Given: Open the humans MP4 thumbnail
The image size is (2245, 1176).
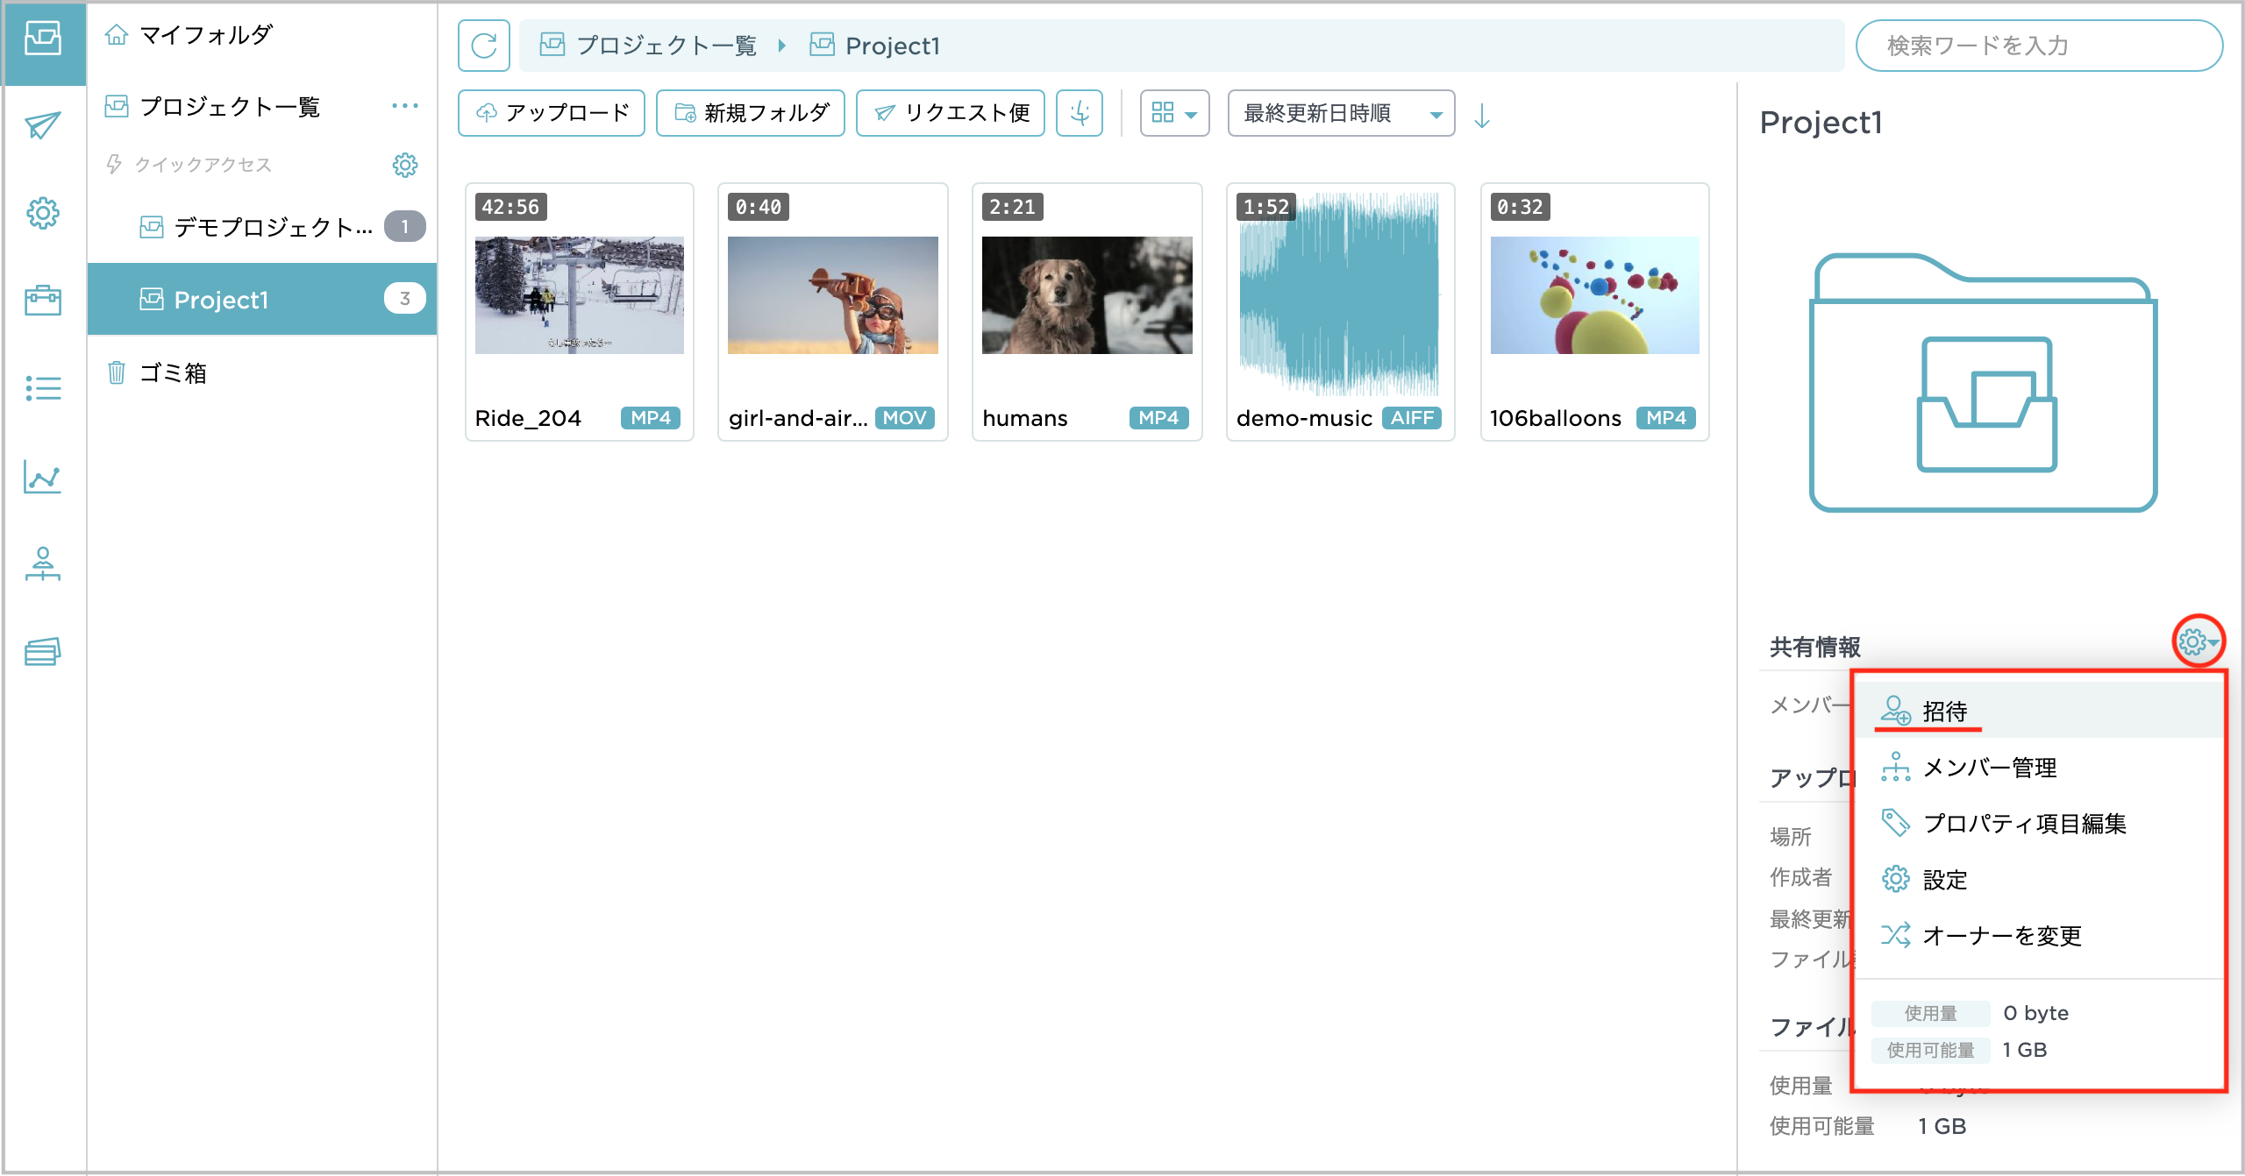Looking at the screenshot, I should coord(1087,295).
